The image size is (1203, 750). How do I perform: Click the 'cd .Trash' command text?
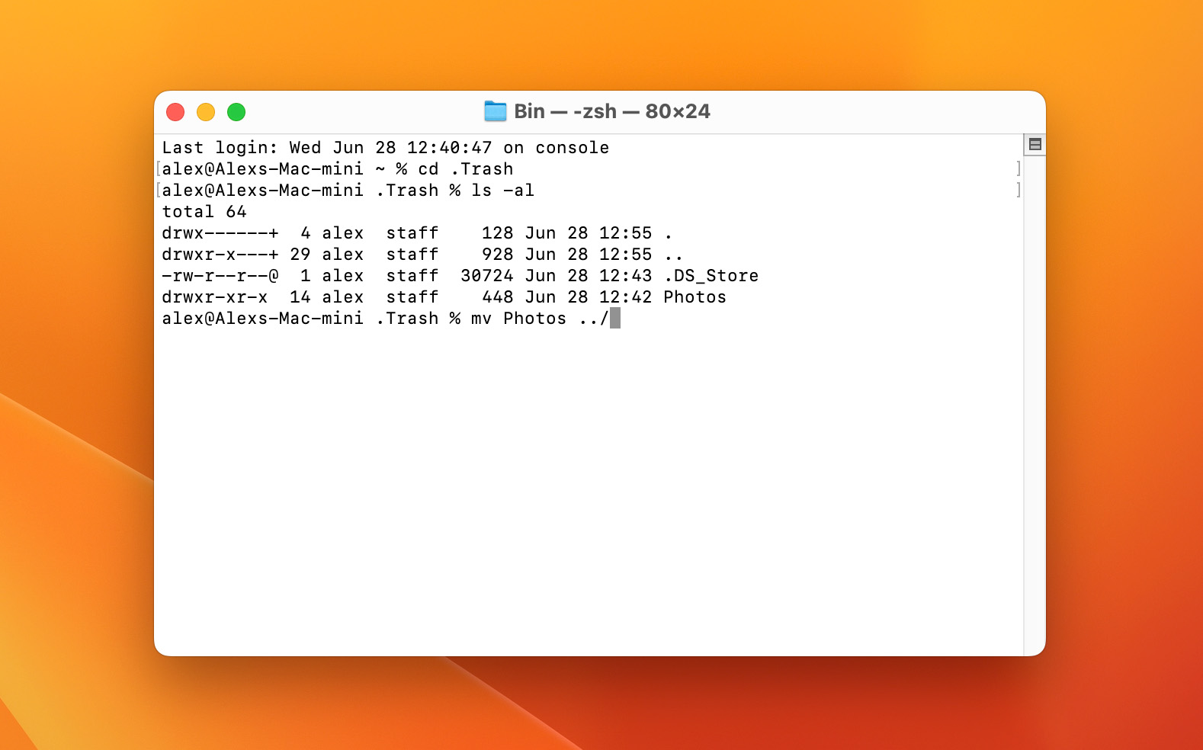pyautogui.click(x=466, y=169)
